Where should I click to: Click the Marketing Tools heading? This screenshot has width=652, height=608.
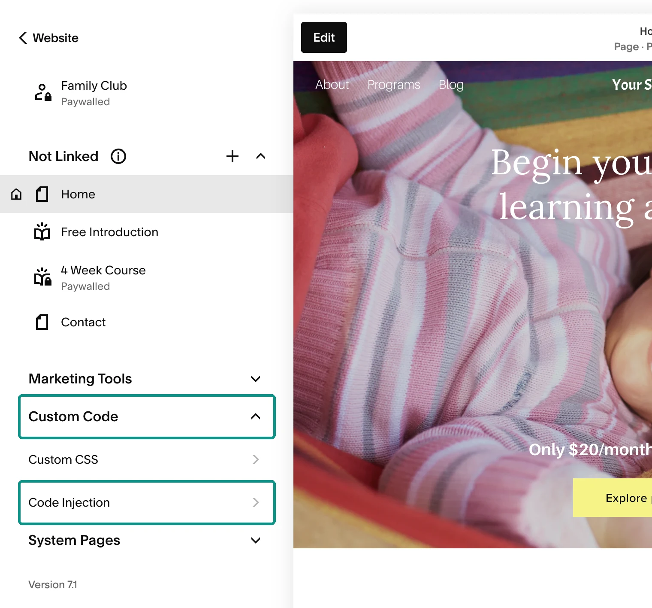80,379
